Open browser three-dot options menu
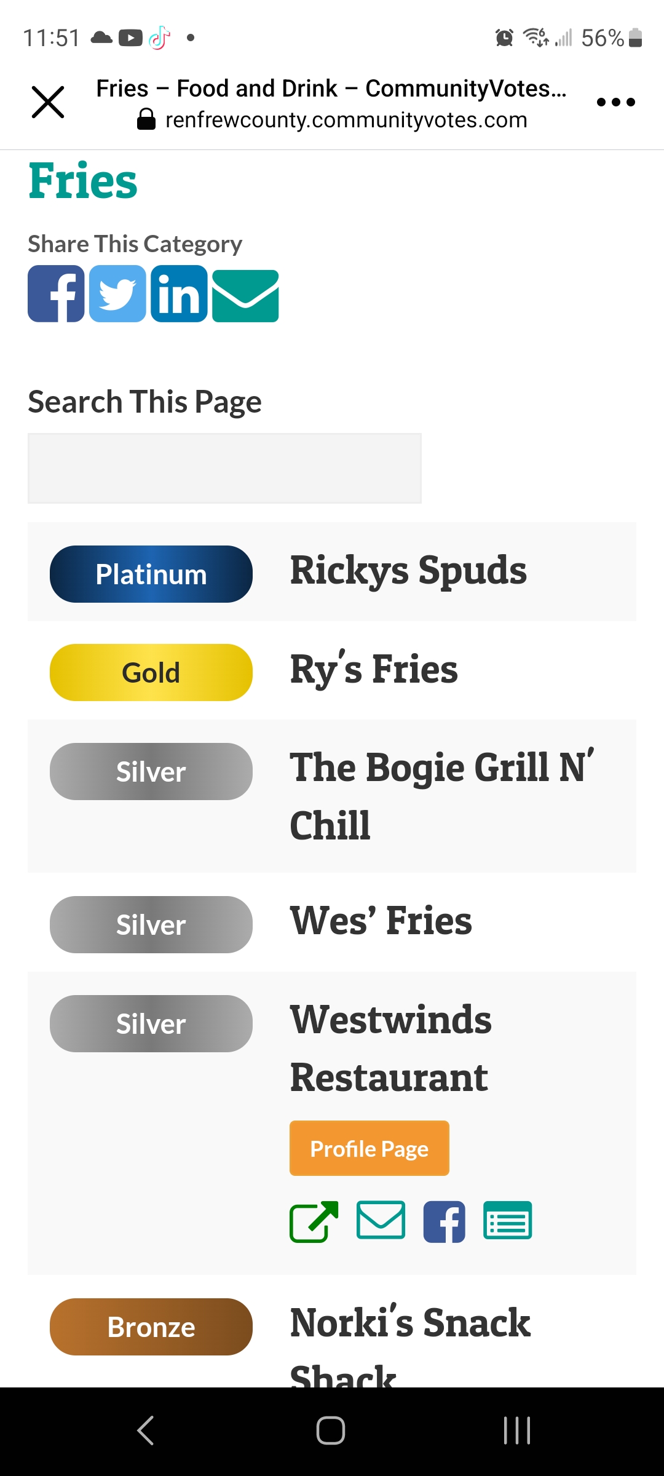 pos(615,102)
